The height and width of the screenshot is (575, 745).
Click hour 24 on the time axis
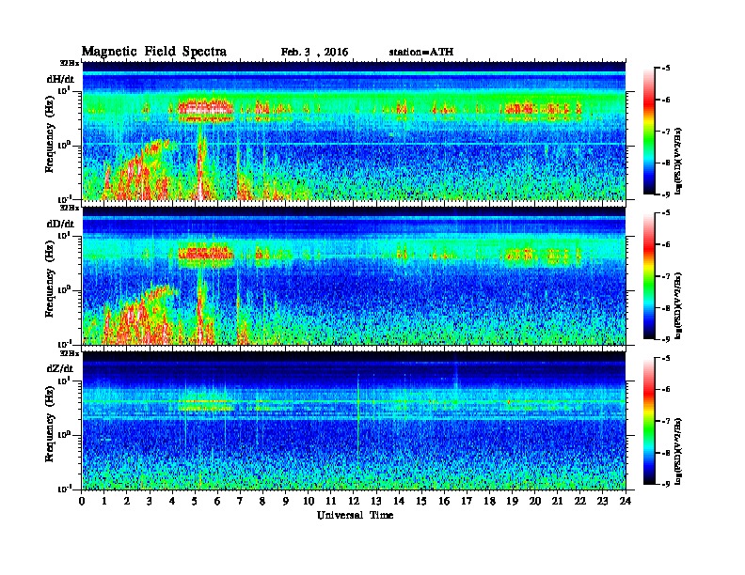pyautogui.click(x=626, y=502)
